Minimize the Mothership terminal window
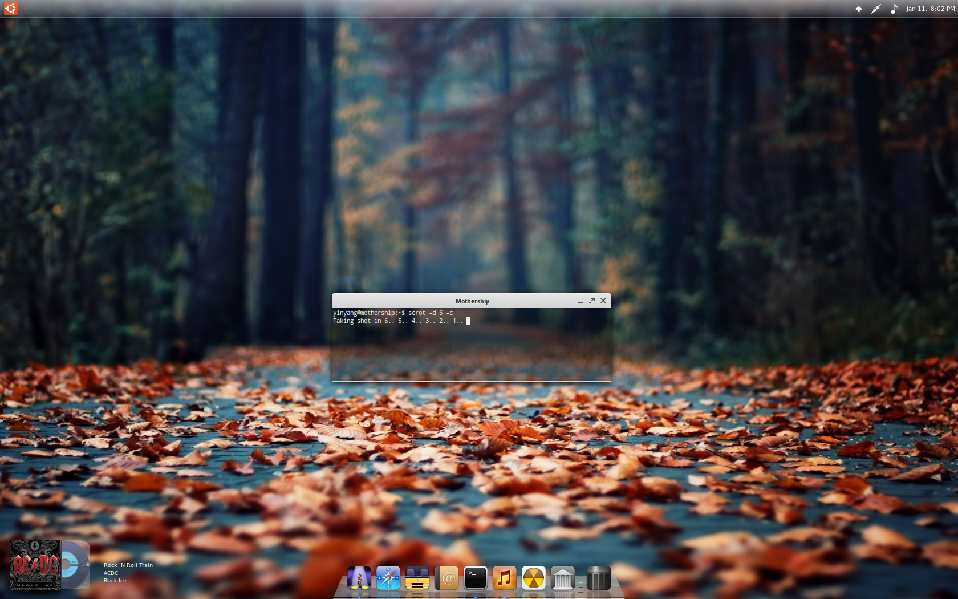958x599 pixels. click(x=581, y=301)
